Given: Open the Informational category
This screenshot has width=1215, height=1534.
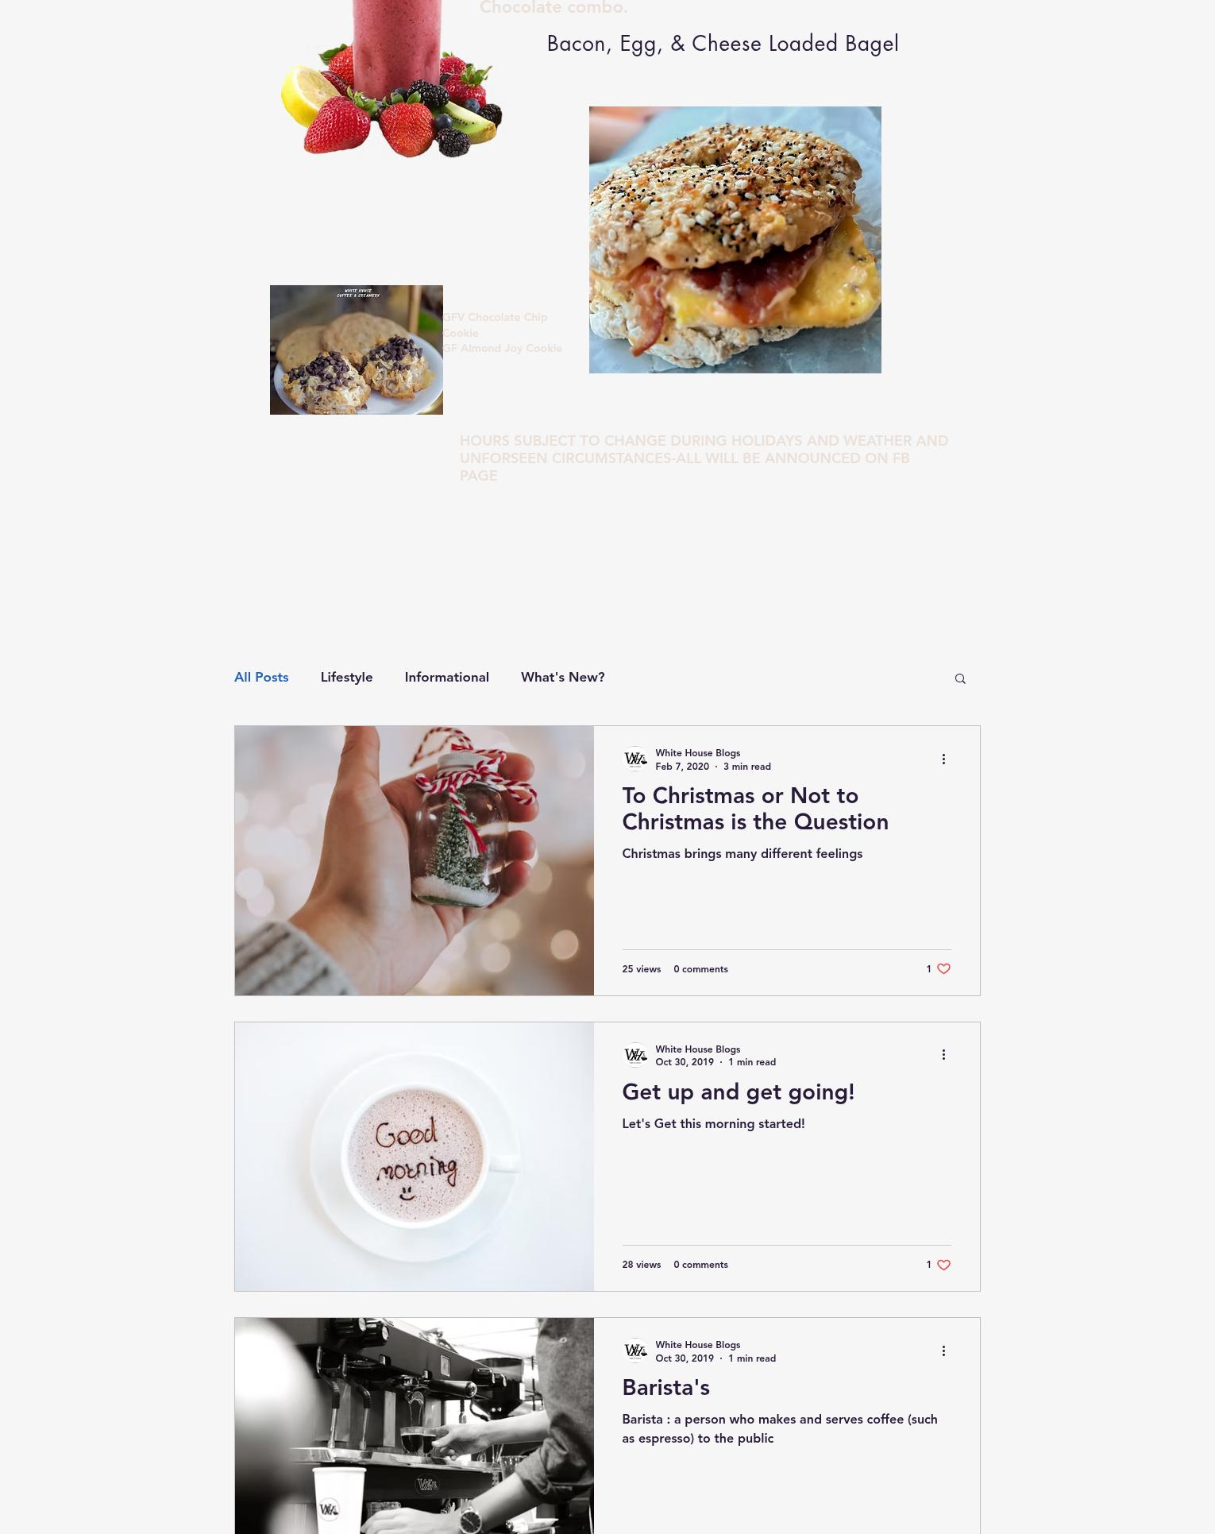Looking at the screenshot, I should coord(446,678).
